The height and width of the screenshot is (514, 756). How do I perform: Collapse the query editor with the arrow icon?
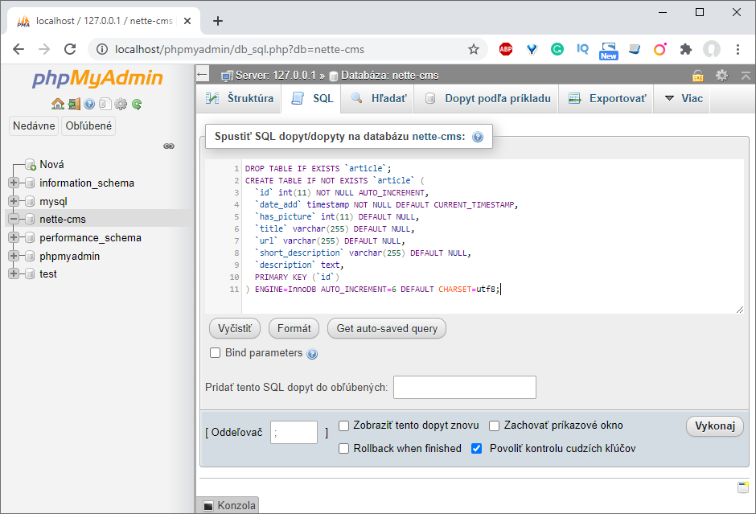point(746,75)
